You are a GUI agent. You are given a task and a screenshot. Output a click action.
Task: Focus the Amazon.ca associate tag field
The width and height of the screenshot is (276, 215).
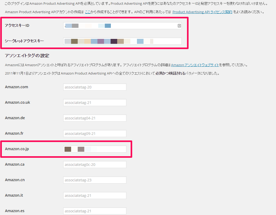coord(95,164)
